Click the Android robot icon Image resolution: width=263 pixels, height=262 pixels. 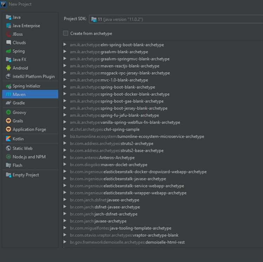tap(8, 68)
